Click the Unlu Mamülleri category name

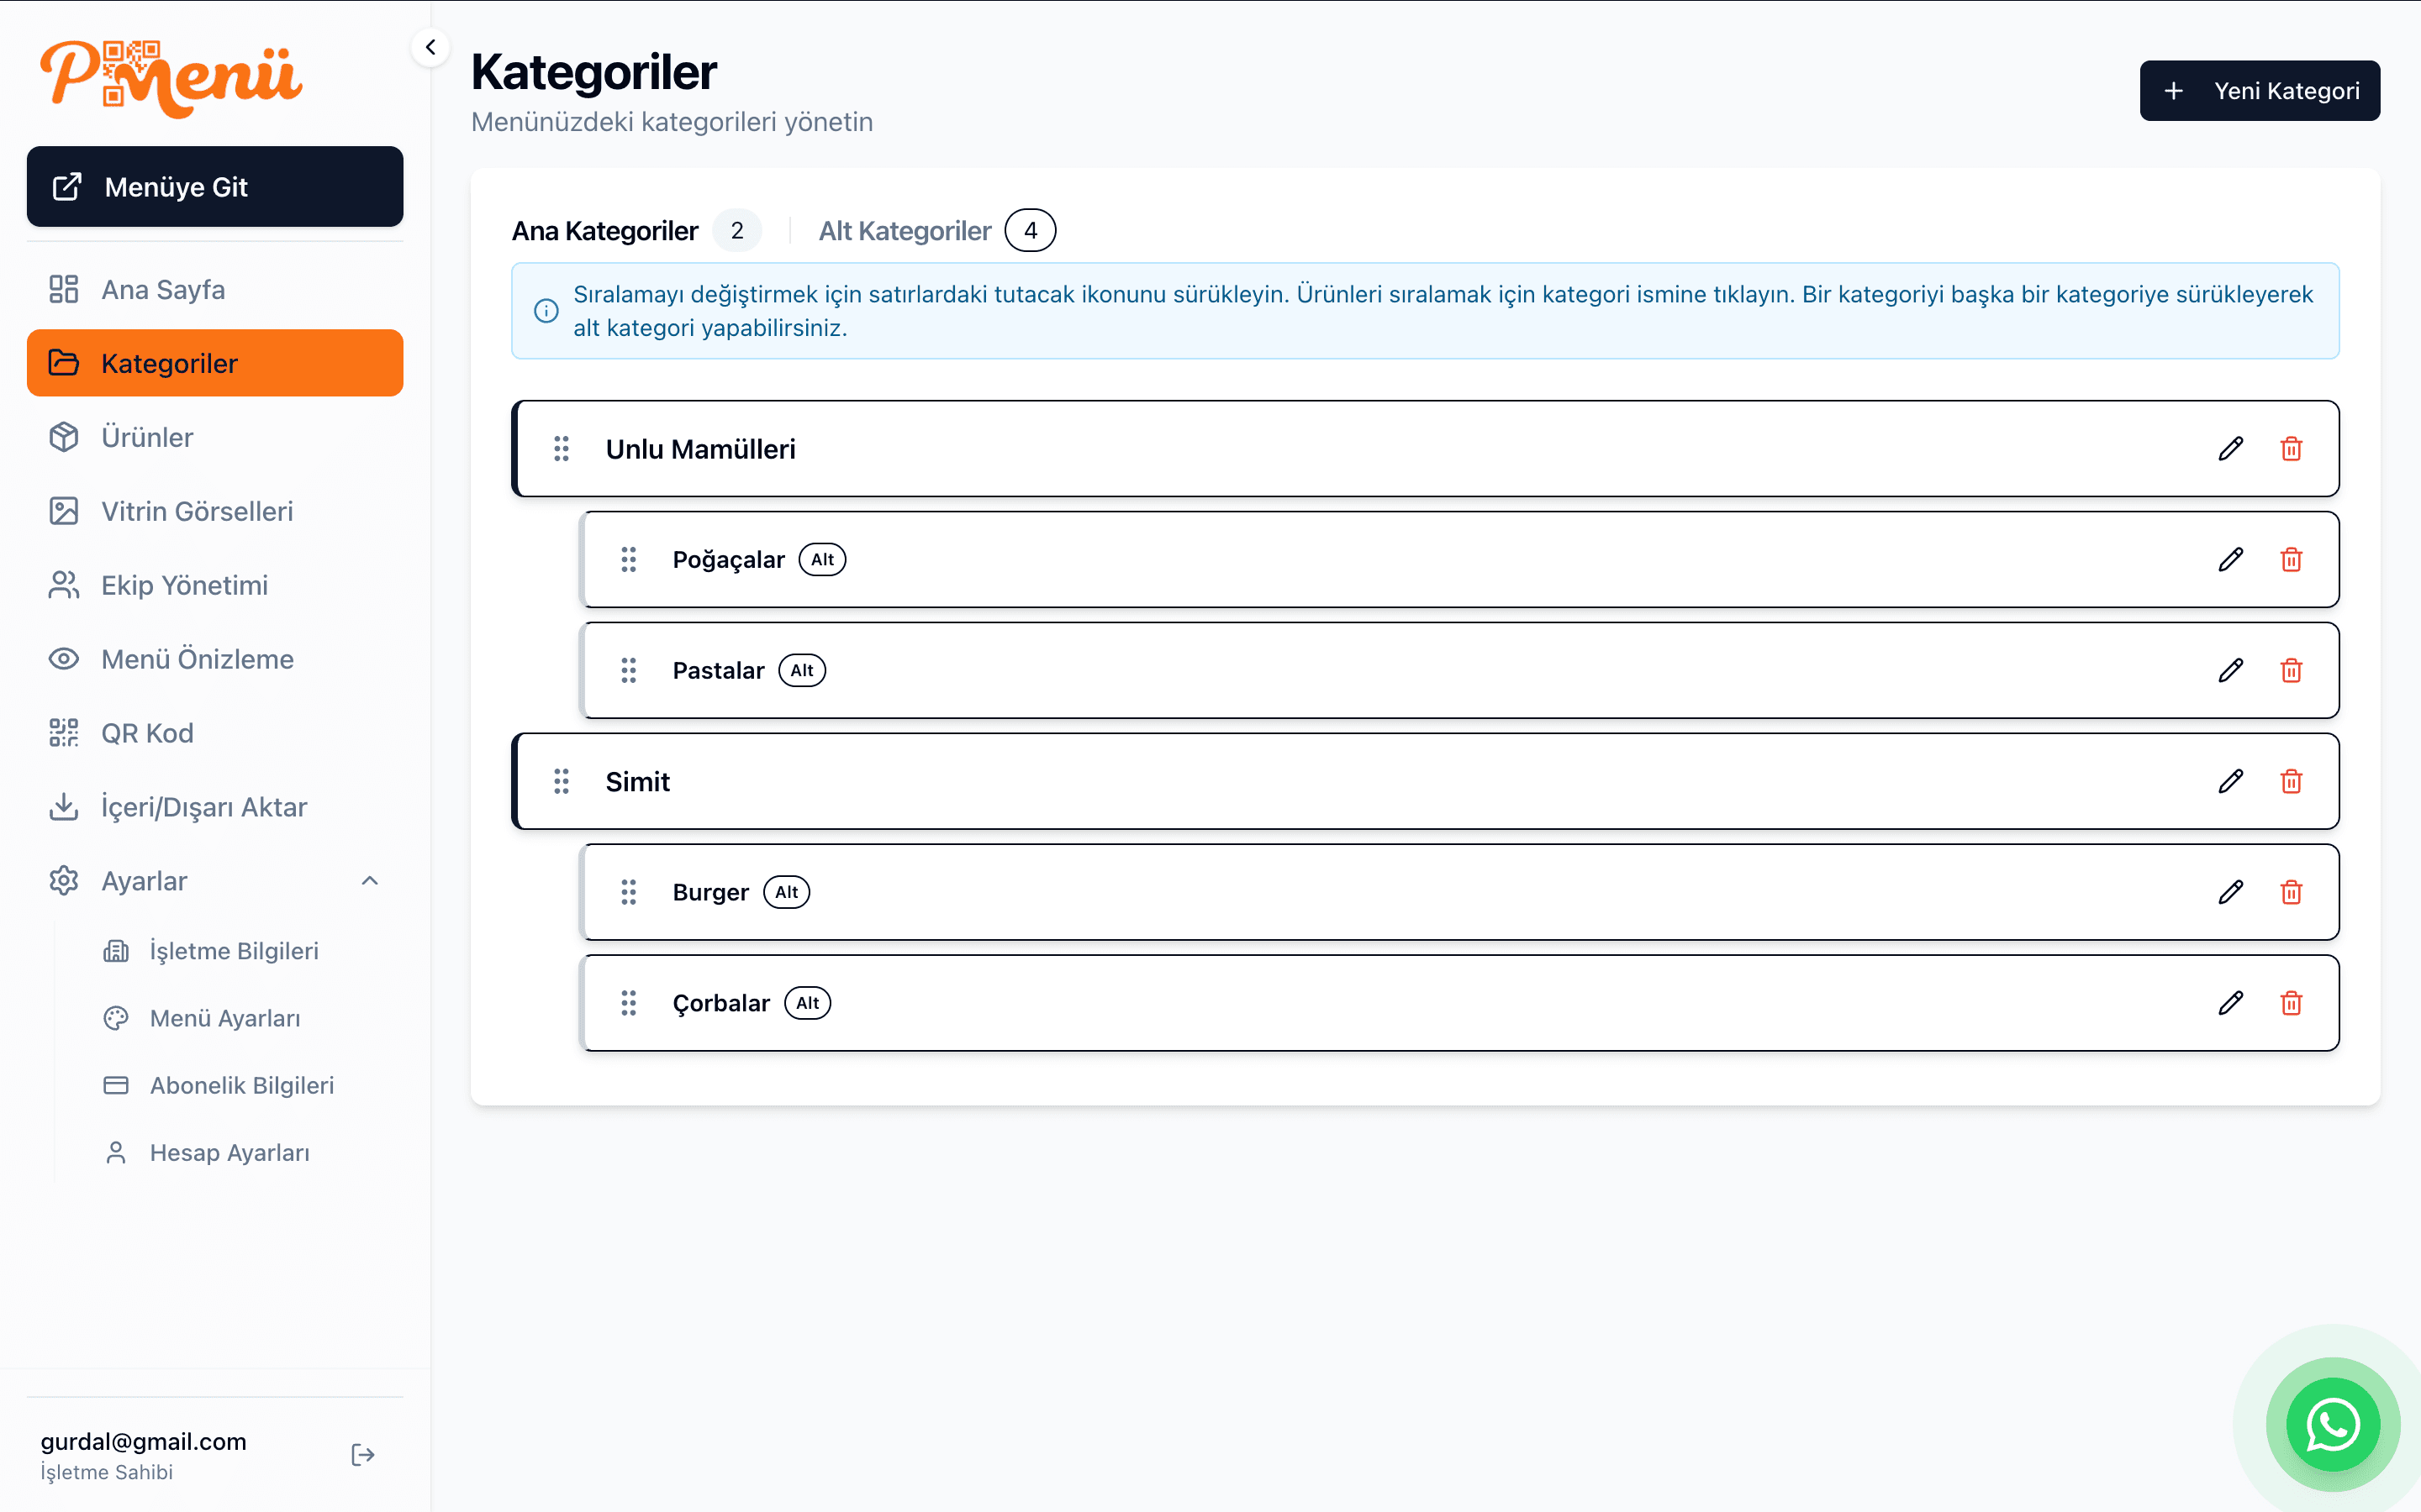coord(700,449)
